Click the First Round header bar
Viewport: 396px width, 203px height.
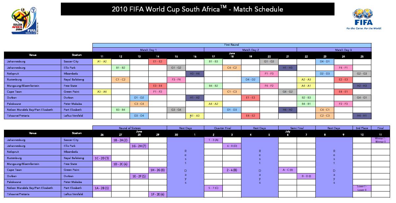[232, 45]
